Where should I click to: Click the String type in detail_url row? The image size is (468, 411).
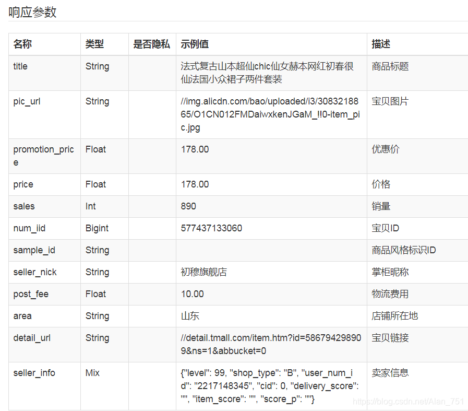pos(97,338)
